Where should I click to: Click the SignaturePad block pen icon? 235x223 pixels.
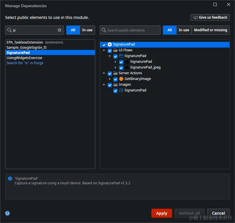[x=127, y=62]
